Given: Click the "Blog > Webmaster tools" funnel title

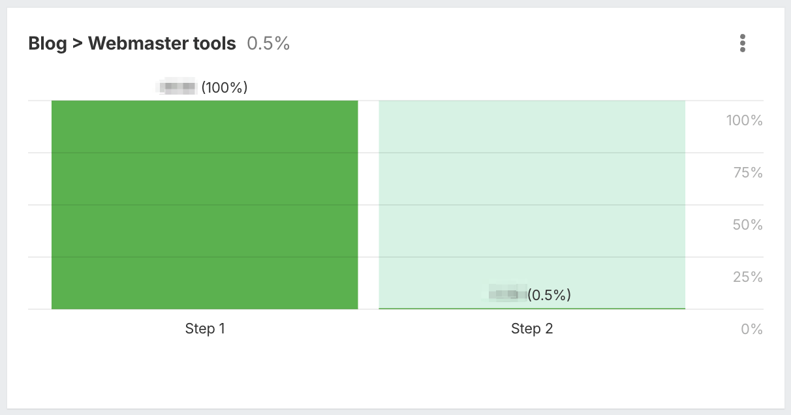Looking at the screenshot, I should click(x=132, y=44).
